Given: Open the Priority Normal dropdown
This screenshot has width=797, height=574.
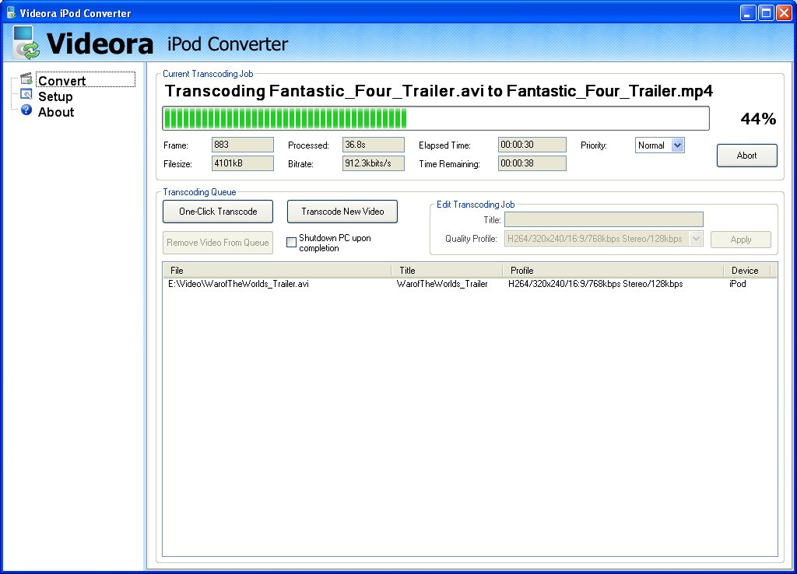Looking at the screenshot, I should point(677,145).
